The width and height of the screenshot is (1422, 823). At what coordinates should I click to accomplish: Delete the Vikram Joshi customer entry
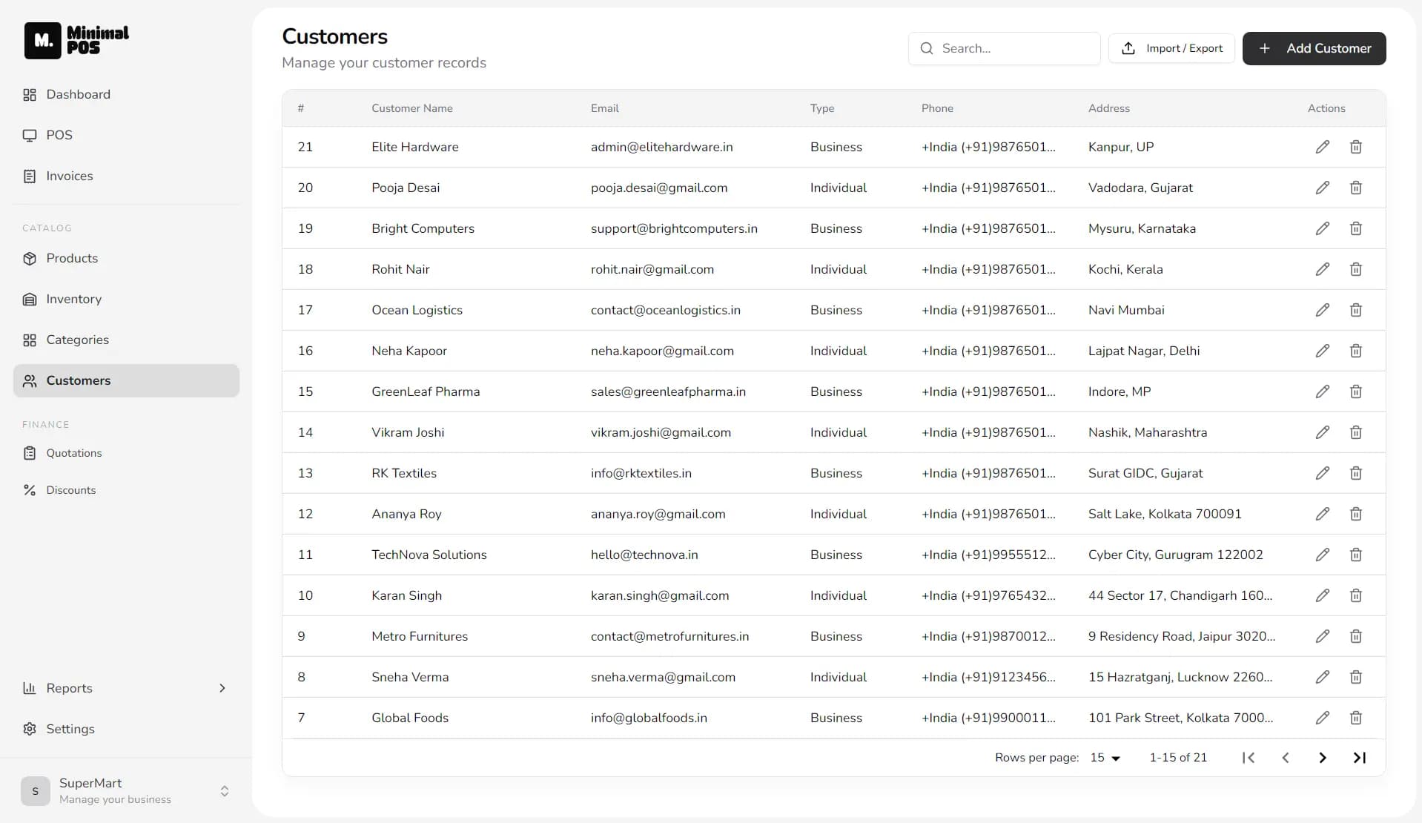tap(1355, 432)
